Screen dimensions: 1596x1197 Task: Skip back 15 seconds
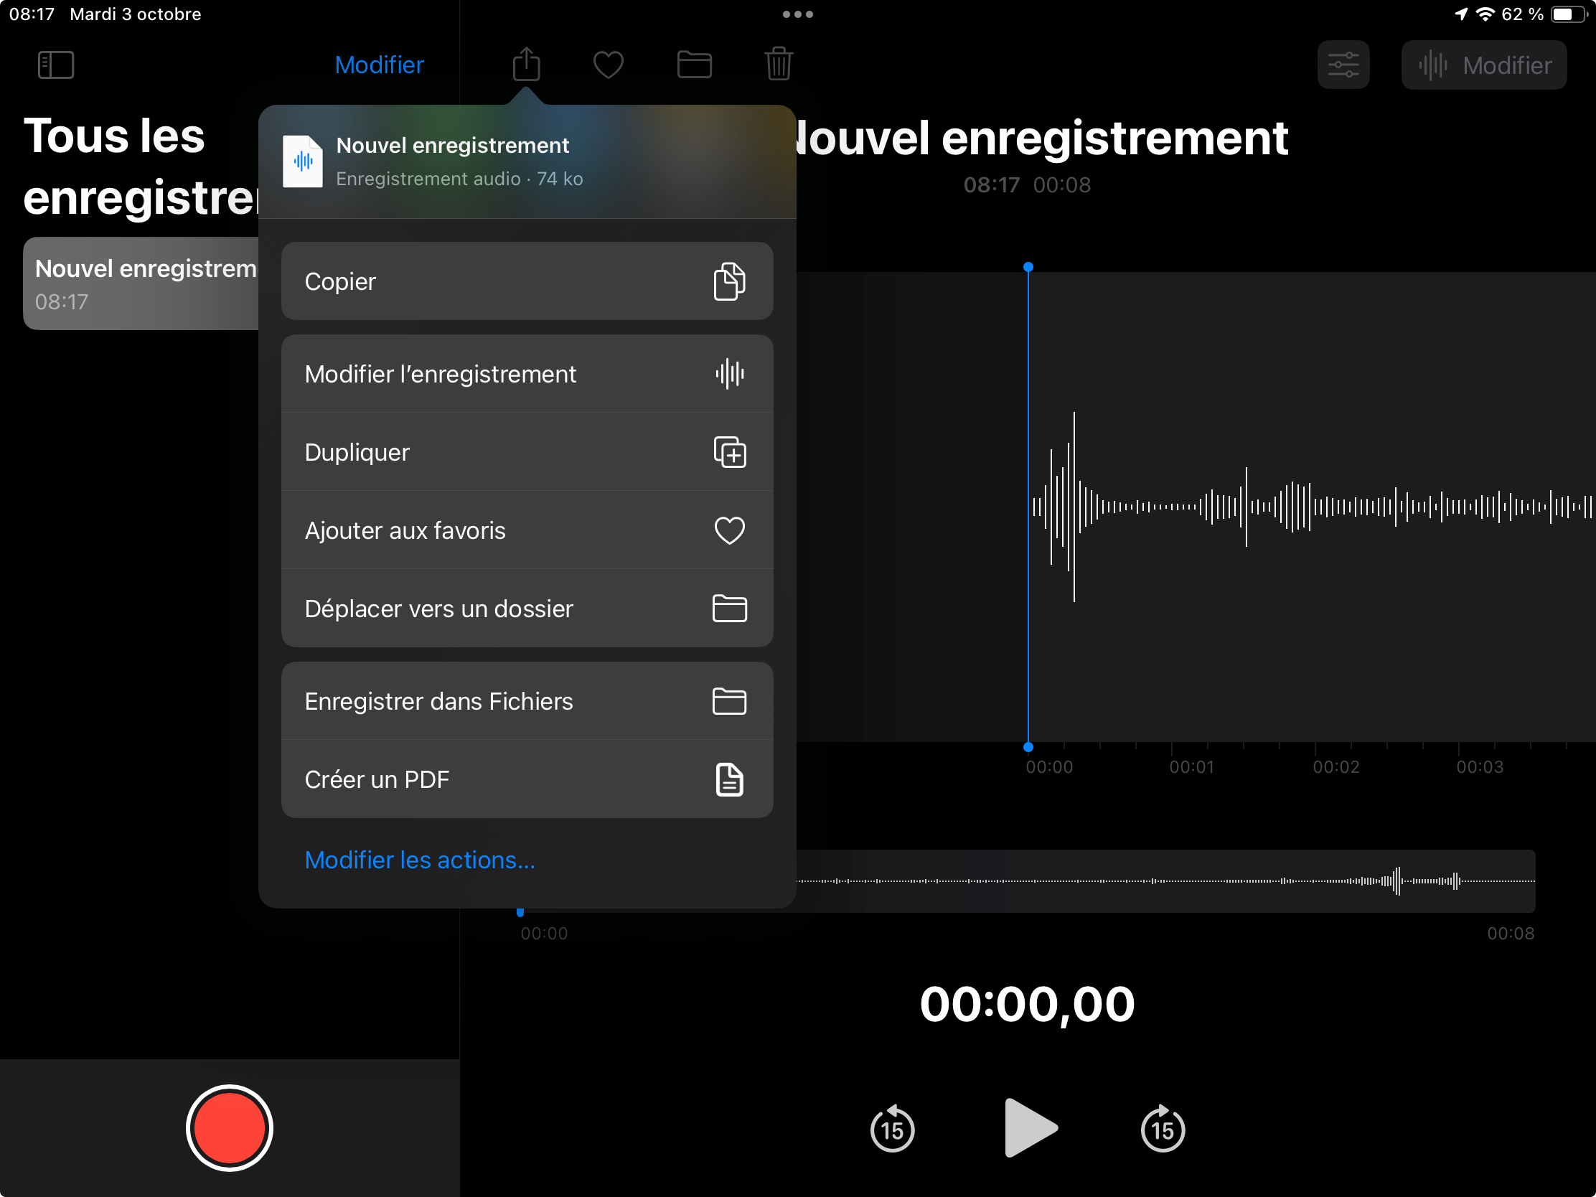coord(892,1128)
